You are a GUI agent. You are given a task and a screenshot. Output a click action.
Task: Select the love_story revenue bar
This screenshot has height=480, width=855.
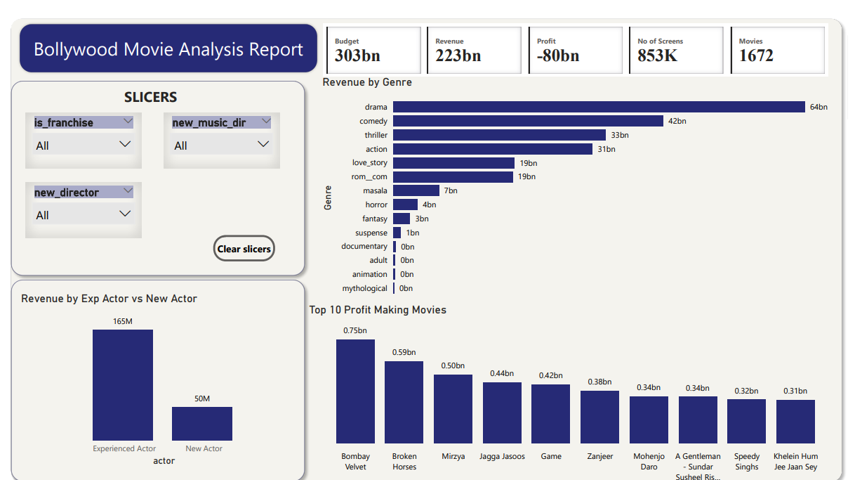(453, 162)
